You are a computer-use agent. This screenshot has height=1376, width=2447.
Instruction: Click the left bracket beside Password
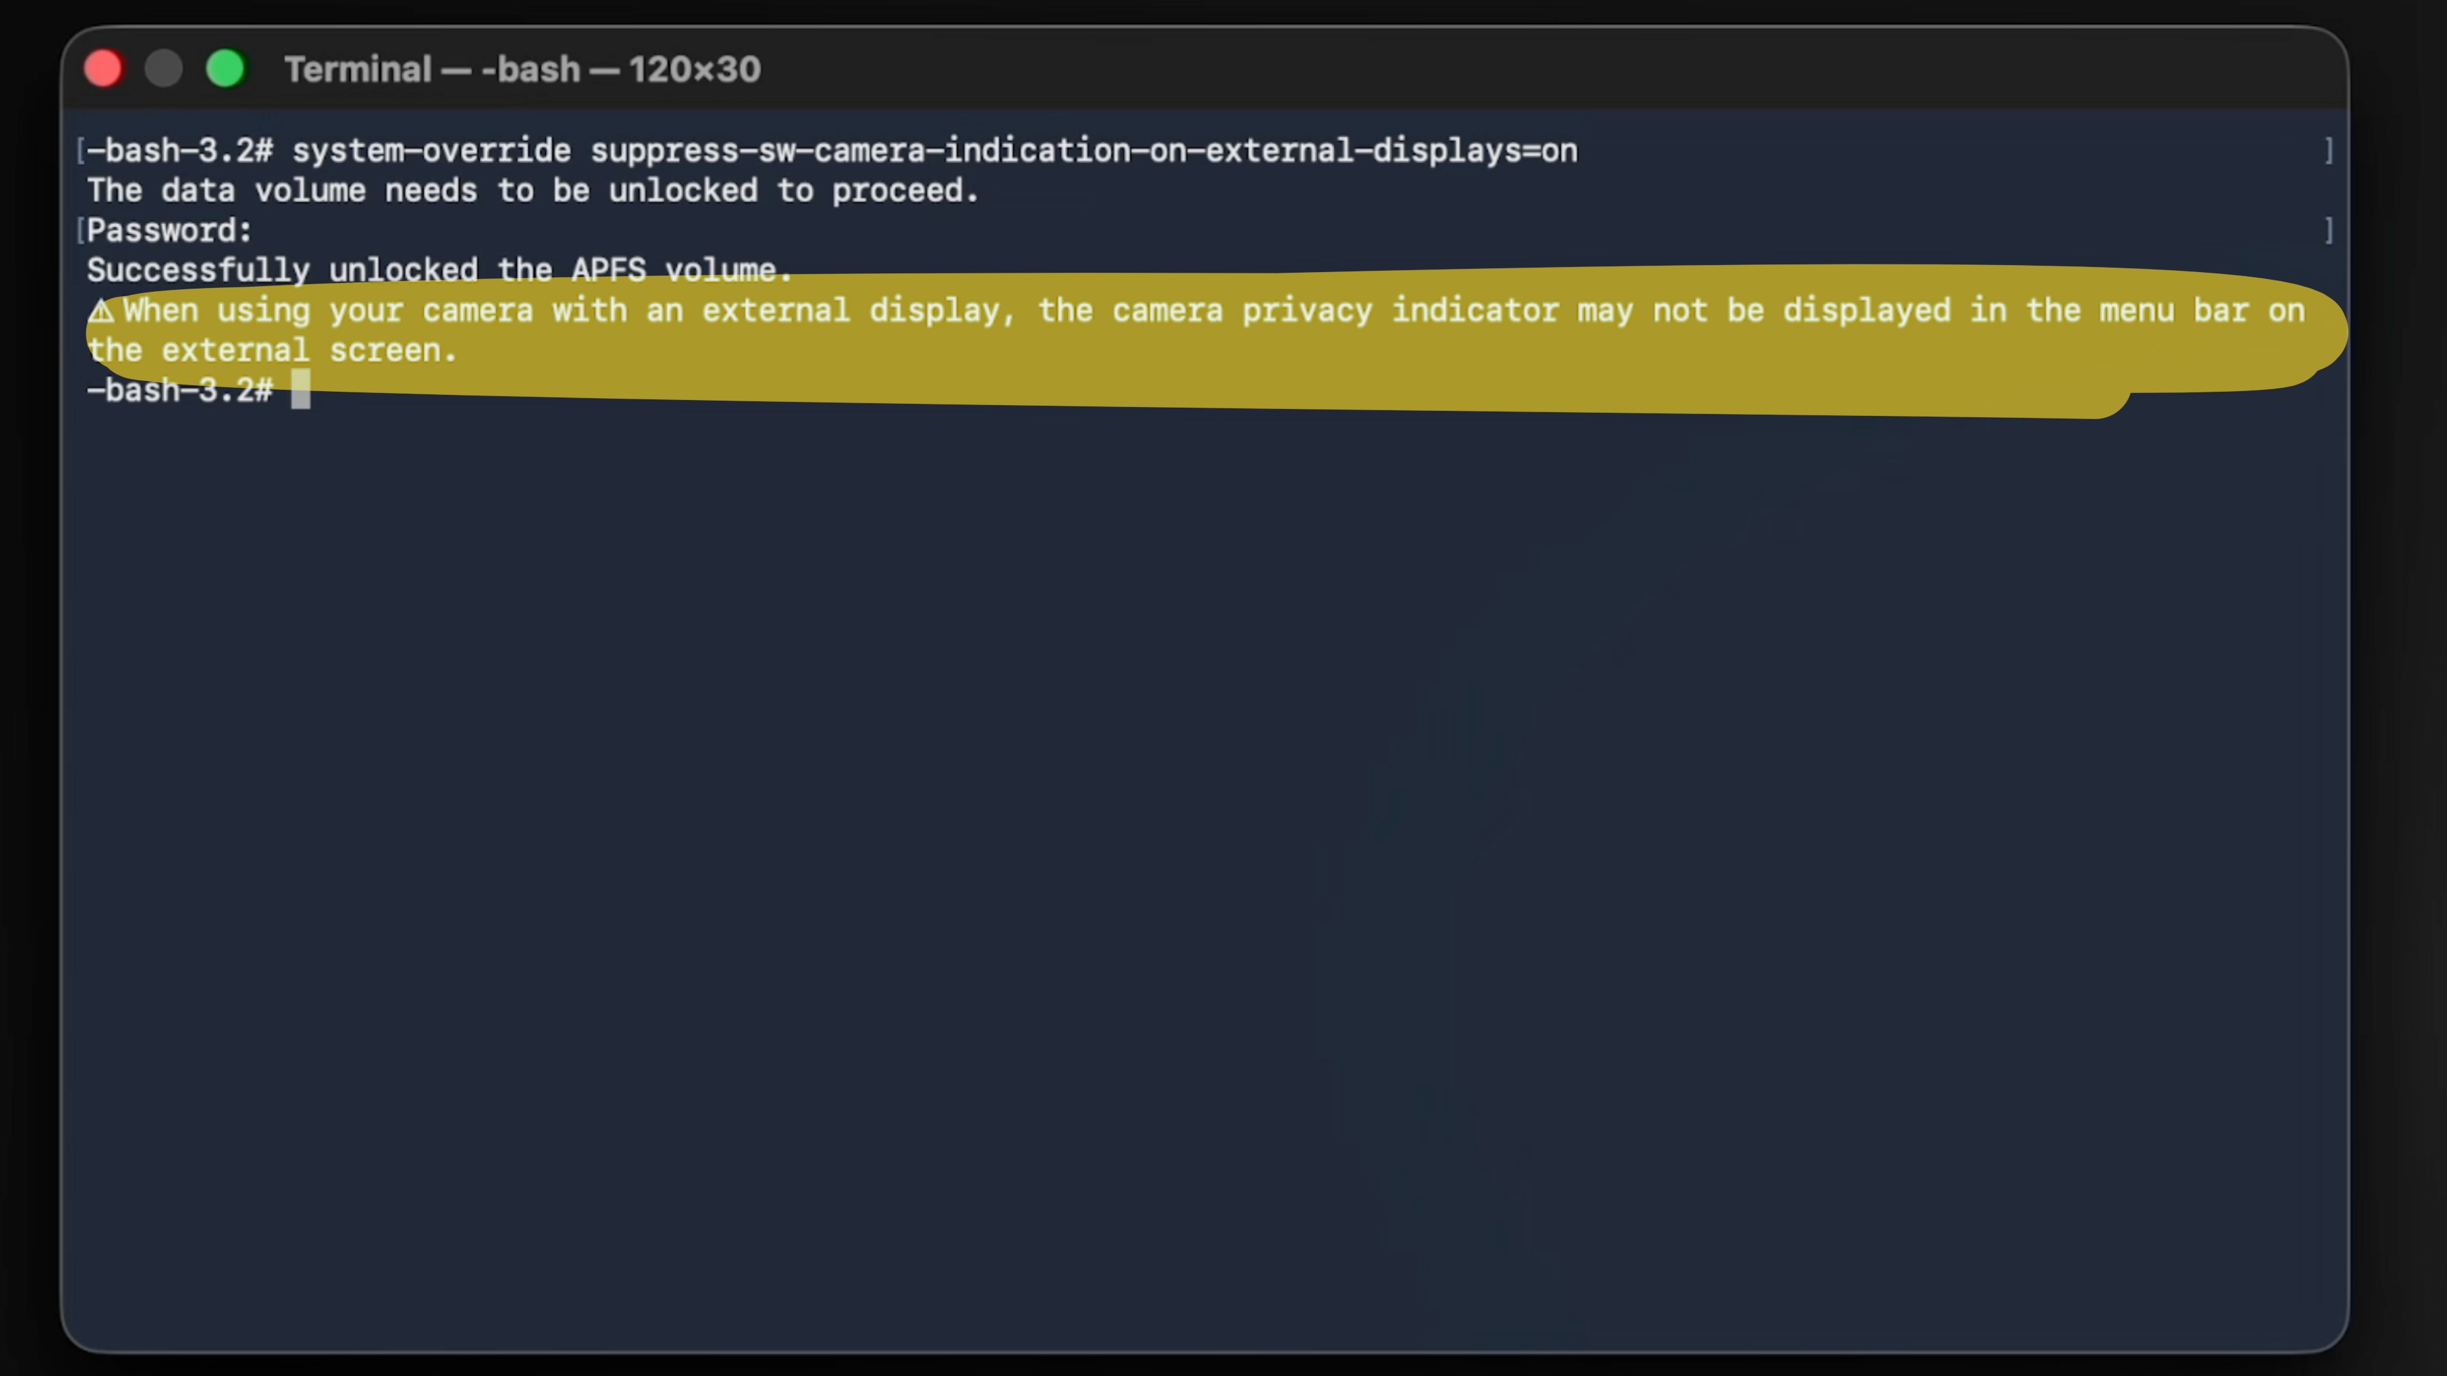tap(80, 230)
